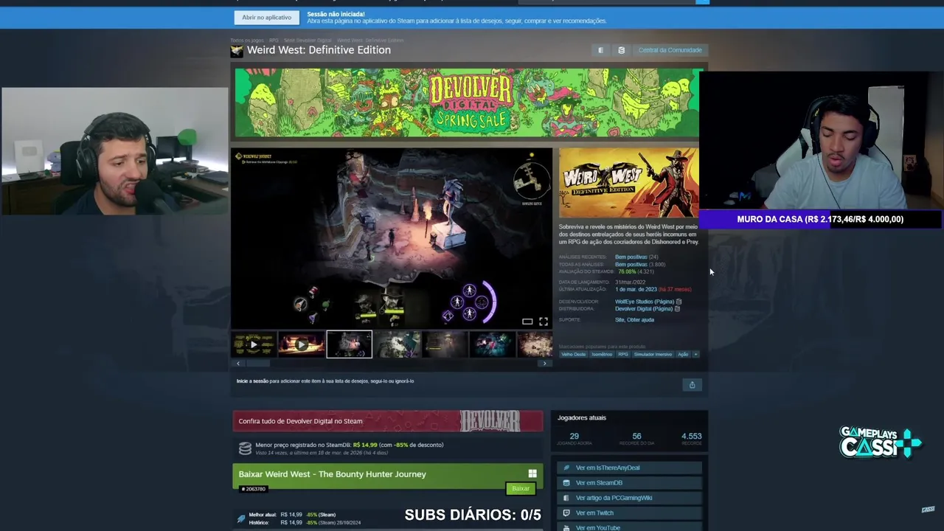Click the Devolver Digital Spring Sale banner
The height and width of the screenshot is (531, 944).
(468, 103)
